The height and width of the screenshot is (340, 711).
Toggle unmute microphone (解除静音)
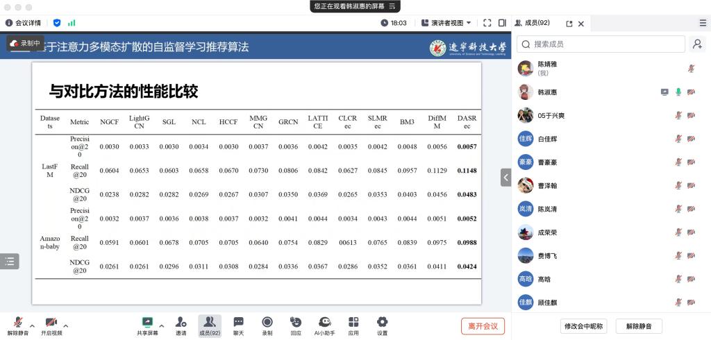coord(17,325)
